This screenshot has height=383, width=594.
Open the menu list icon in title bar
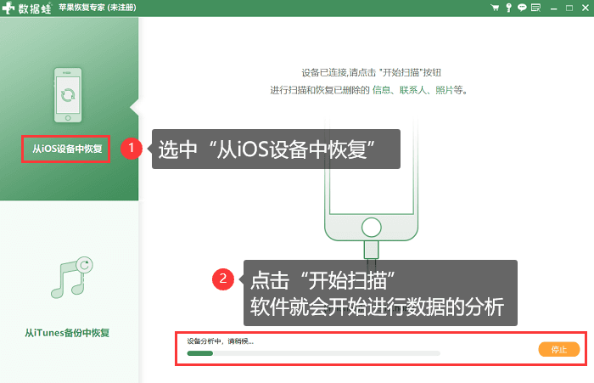[x=535, y=8]
